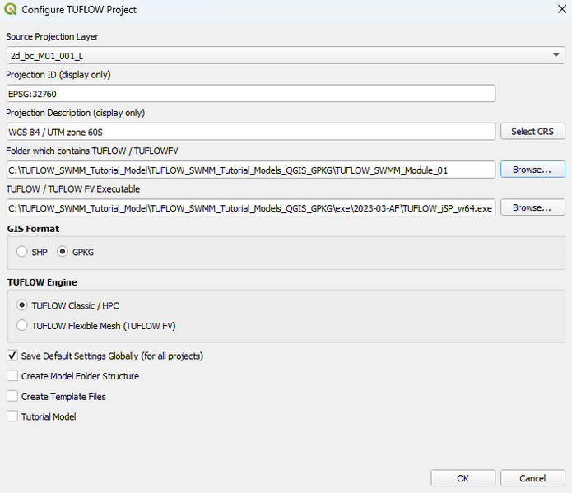
Task: Click the Projection Description field
Action: (250, 131)
